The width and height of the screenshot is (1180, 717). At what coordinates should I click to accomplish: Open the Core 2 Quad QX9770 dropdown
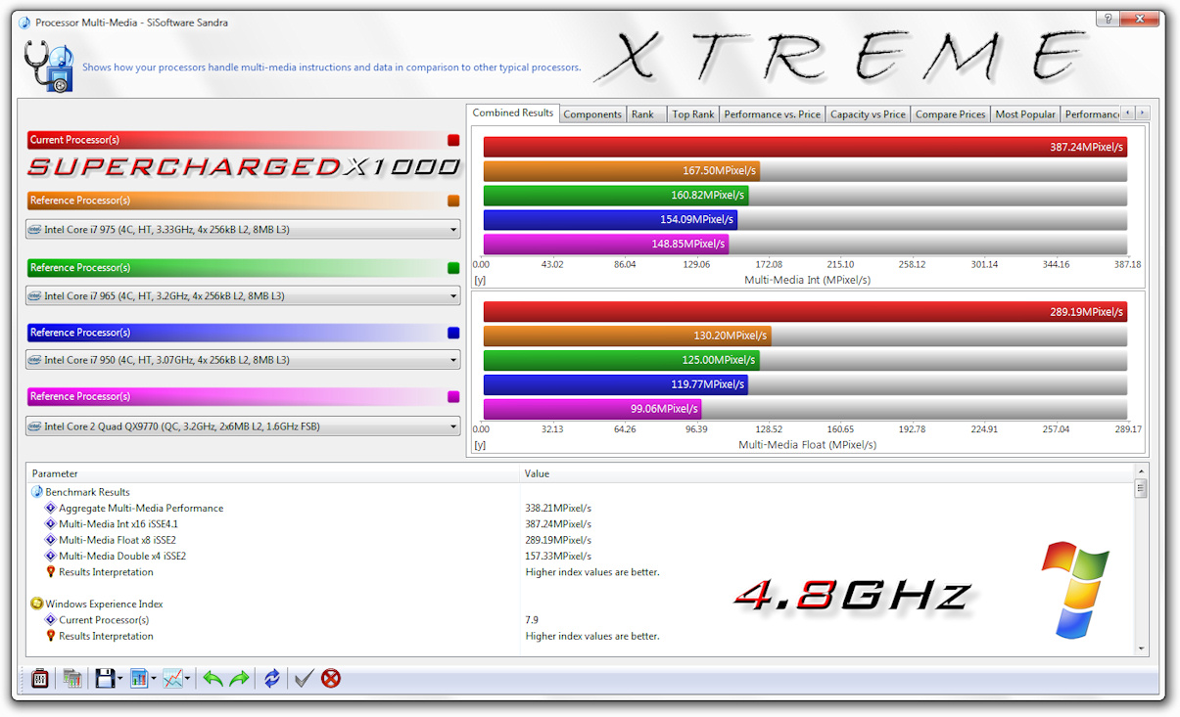[x=243, y=426]
